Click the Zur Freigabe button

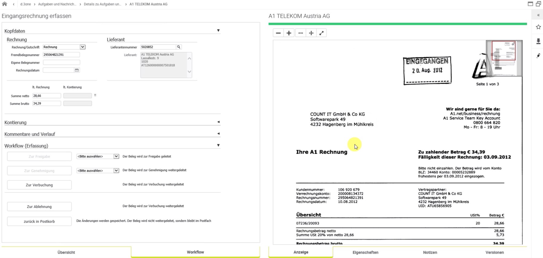(x=39, y=156)
